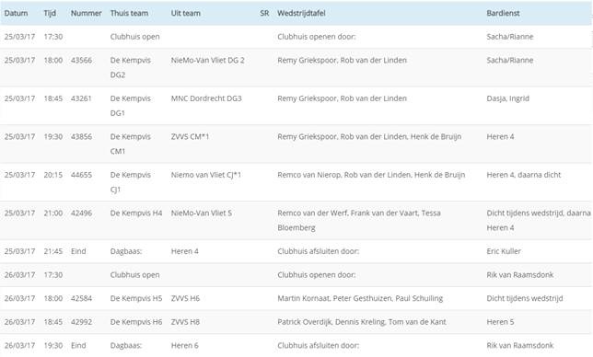This screenshot has width=593, height=357.
Task: Click NieMo-Van Vliet DG 2 team cell
Action: point(207,61)
